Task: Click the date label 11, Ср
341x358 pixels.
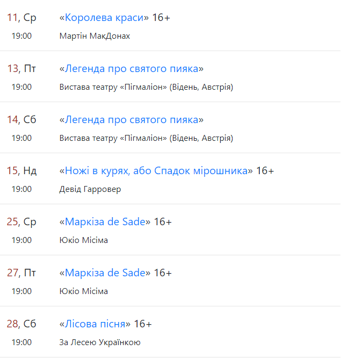Action: point(21,18)
